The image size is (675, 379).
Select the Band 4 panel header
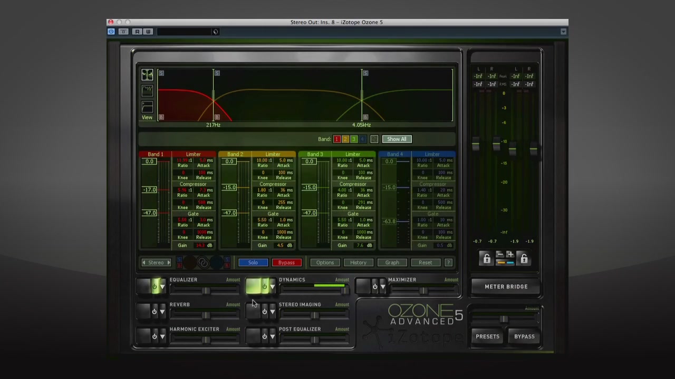[x=394, y=154]
